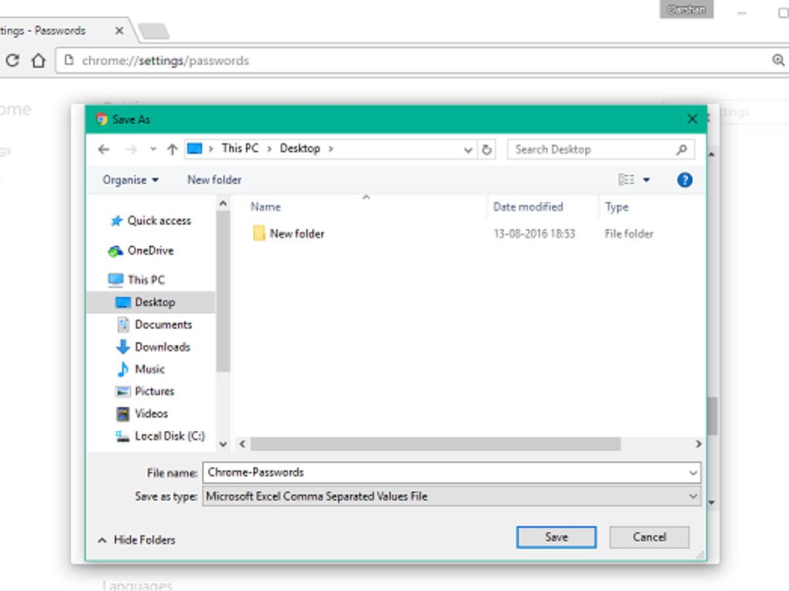Open a new Chrome tab

tap(154, 31)
